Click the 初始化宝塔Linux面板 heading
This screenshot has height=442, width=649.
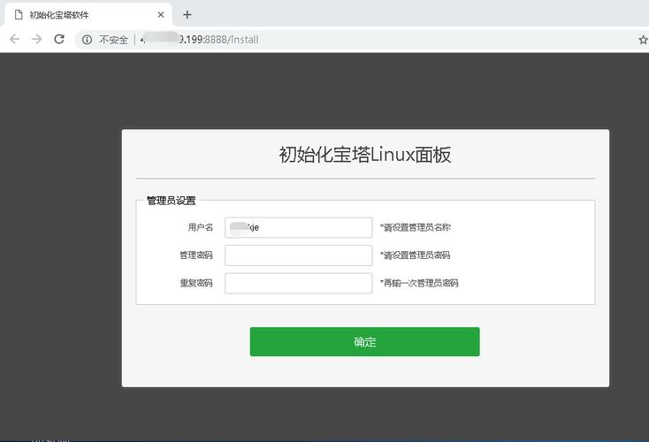[365, 155]
